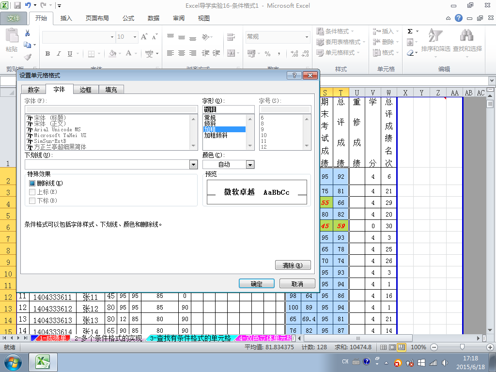Switch to the 数字 tab in the dialog
Viewport: 496px width, 372px height.
click(33, 90)
